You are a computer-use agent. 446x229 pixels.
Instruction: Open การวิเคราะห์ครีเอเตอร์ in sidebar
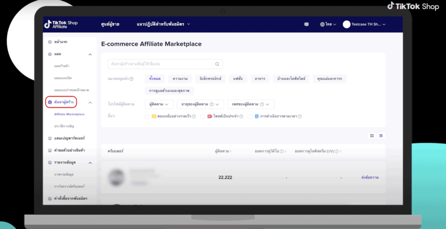pyautogui.click(x=69, y=186)
